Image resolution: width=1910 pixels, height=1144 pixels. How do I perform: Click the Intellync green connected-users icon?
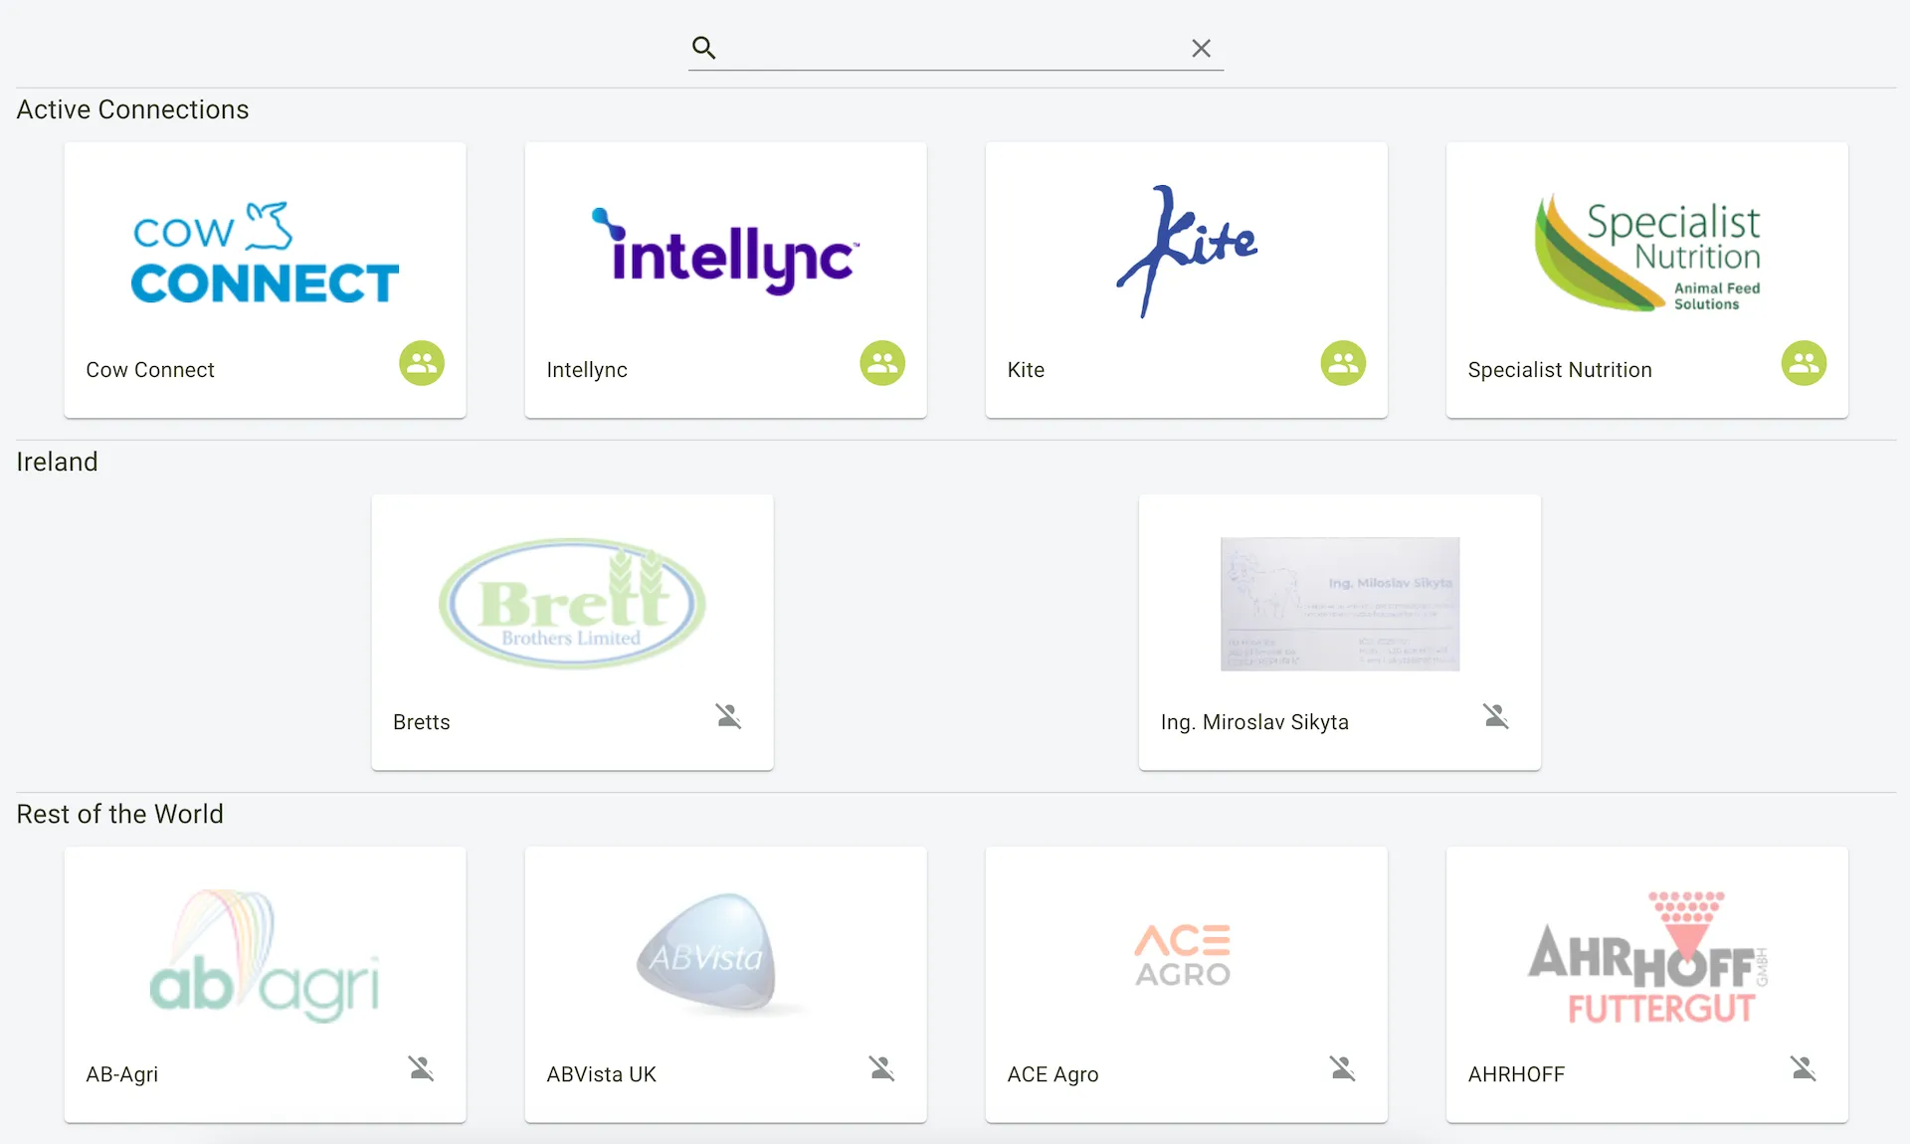tap(882, 363)
